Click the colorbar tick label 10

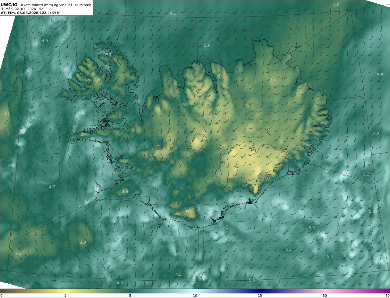(x=195, y=296)
